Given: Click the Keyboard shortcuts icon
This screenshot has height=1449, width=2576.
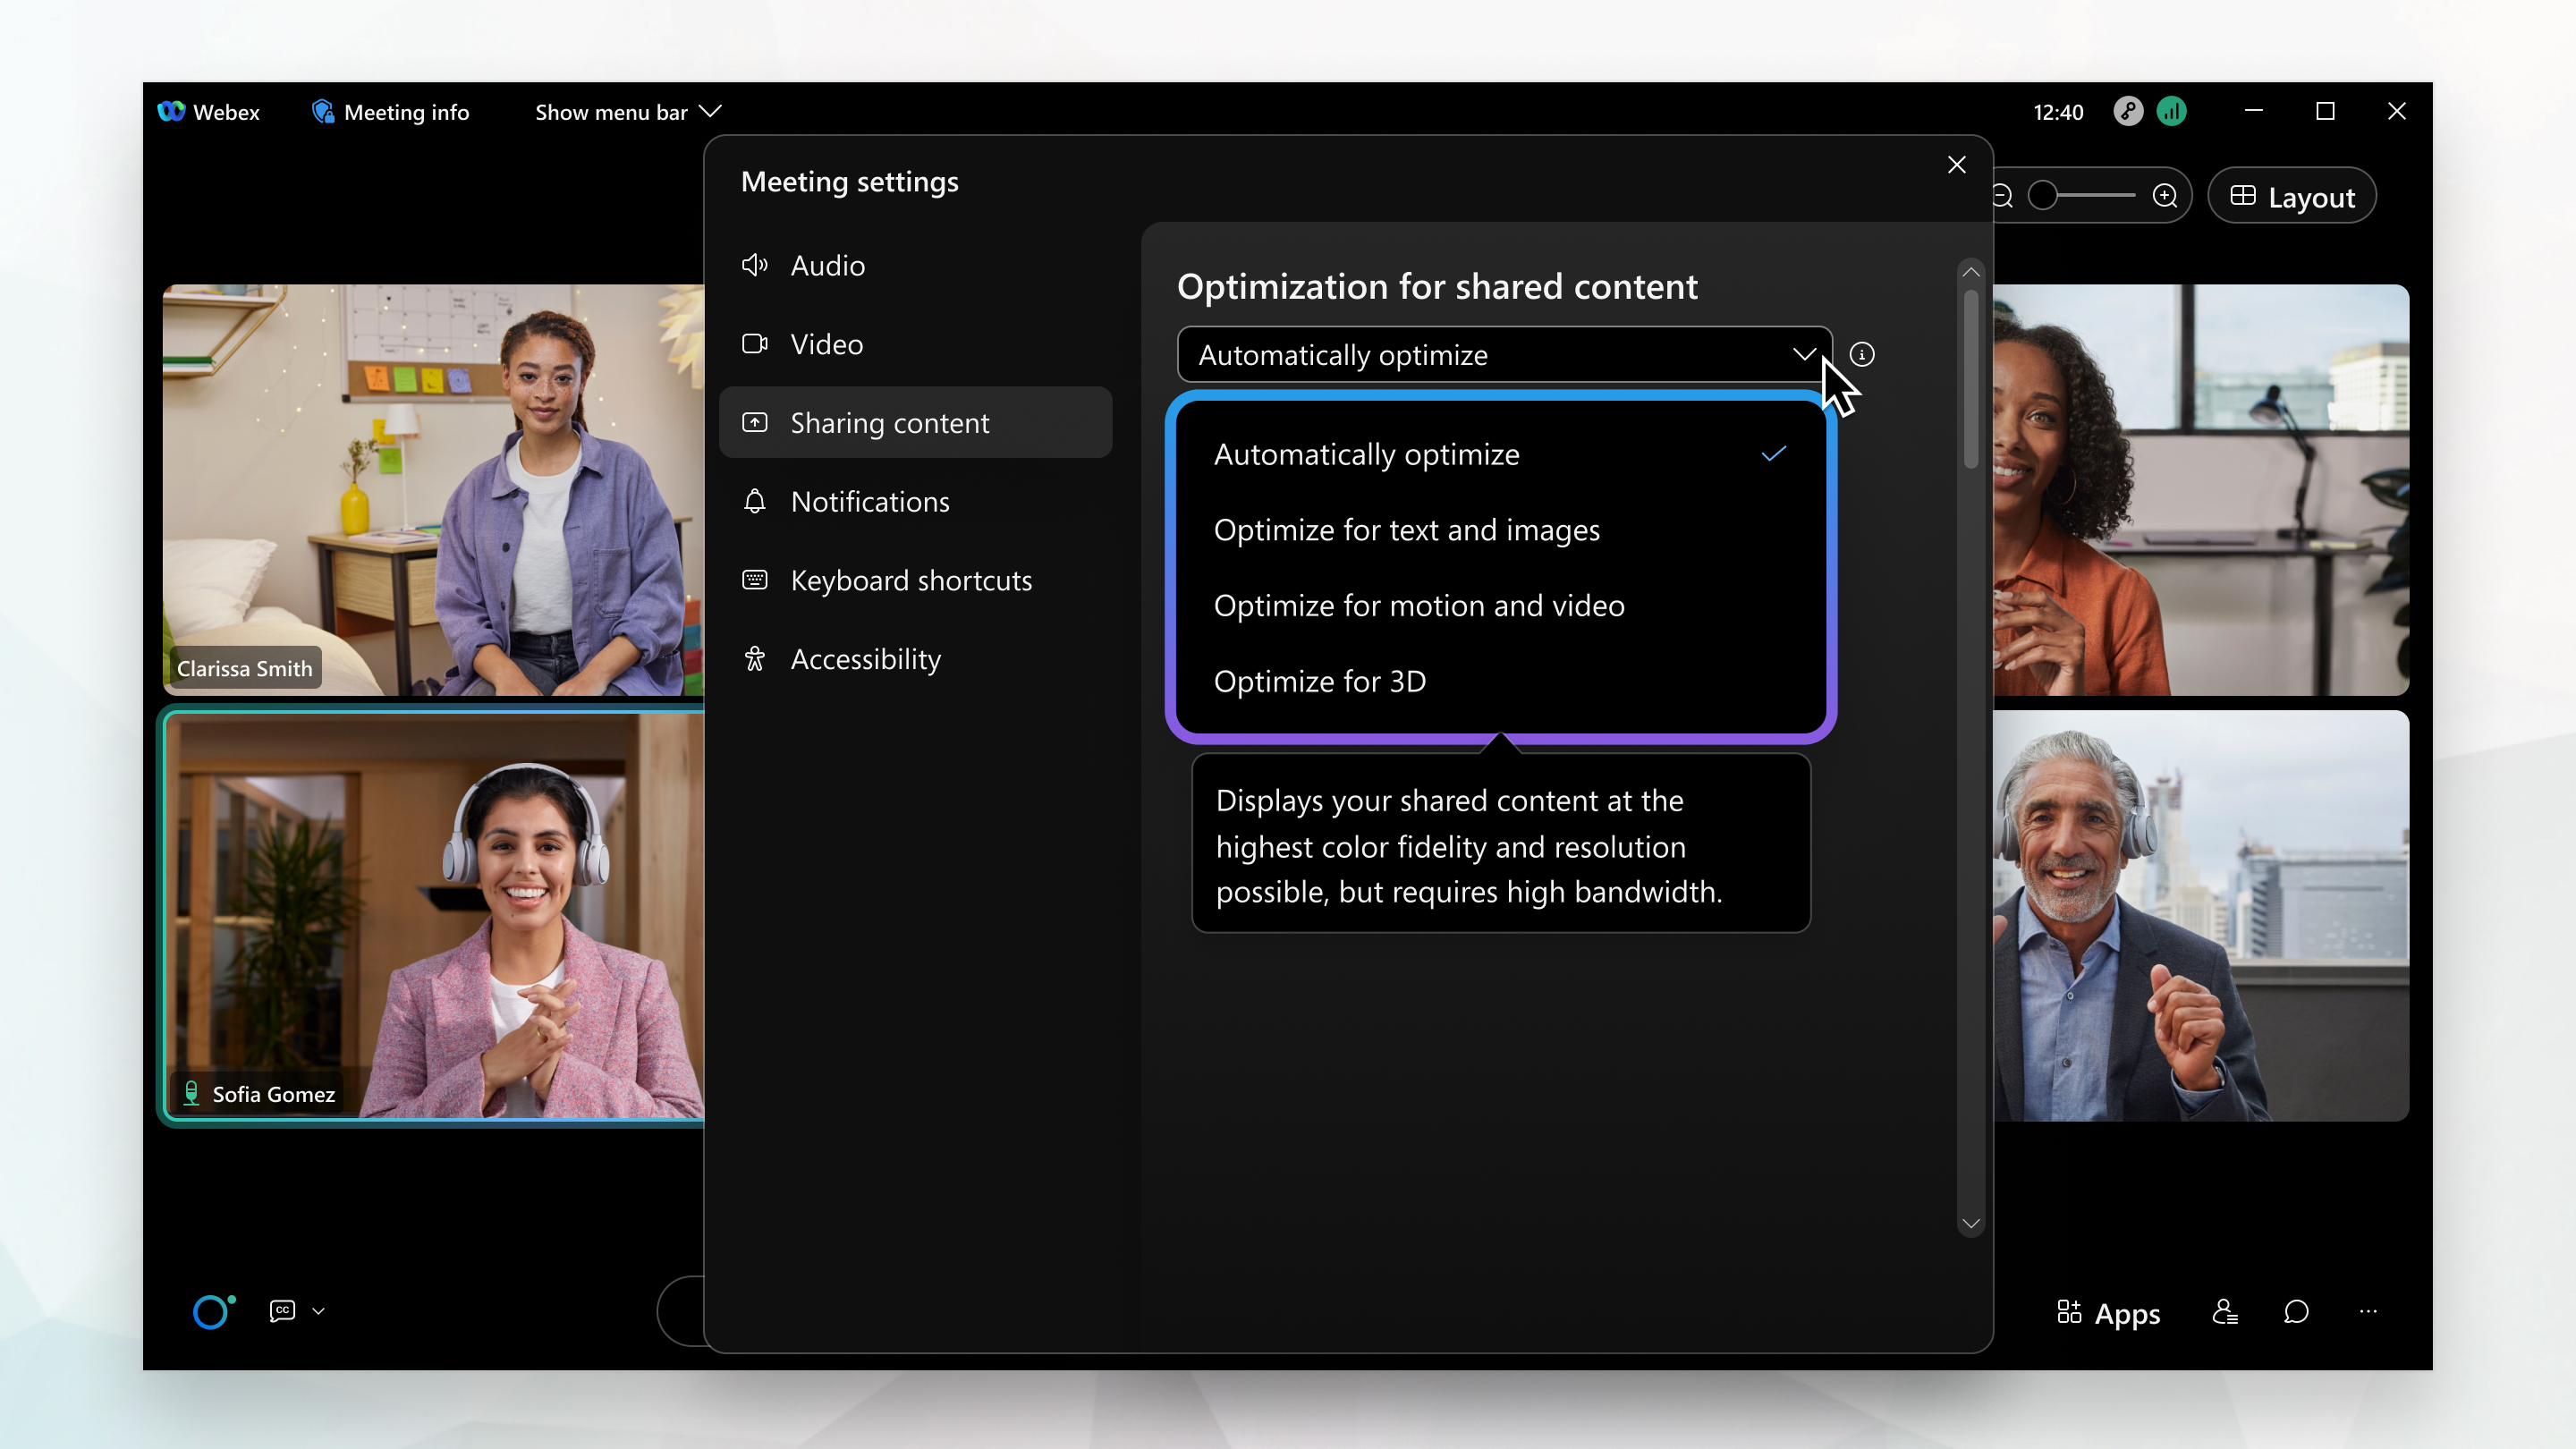Looking at the screenshot, I should pyautogui.click(x=756, y=579).
